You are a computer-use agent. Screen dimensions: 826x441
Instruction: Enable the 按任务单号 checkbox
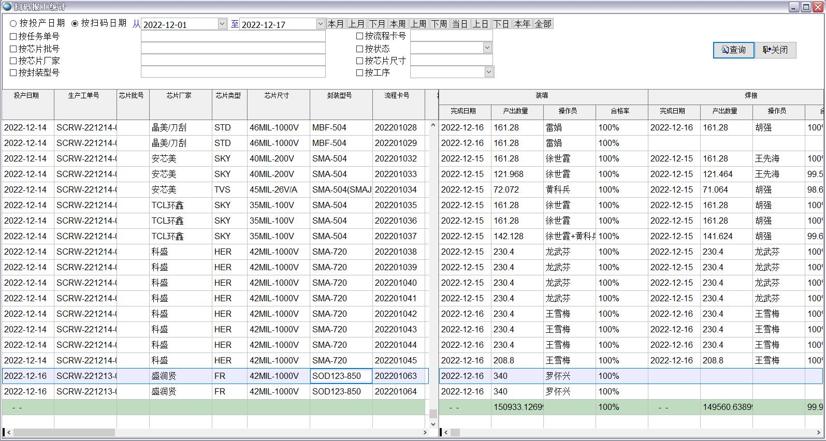tap(13, 37)
